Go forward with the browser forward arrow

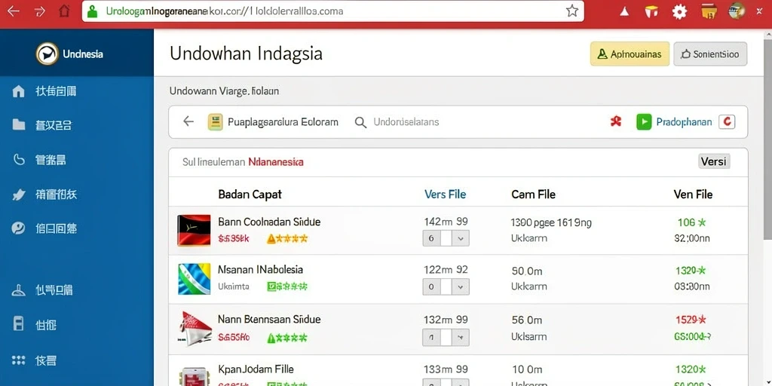point(39,11)
